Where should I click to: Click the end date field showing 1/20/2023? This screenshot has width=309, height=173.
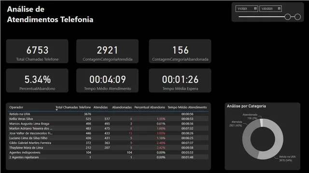[x=270, y=9]
